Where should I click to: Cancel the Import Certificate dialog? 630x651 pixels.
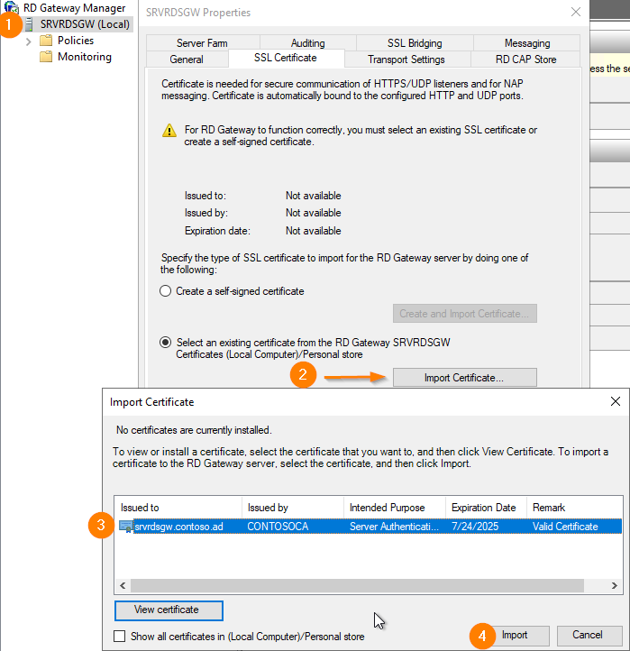pos(589,636)
